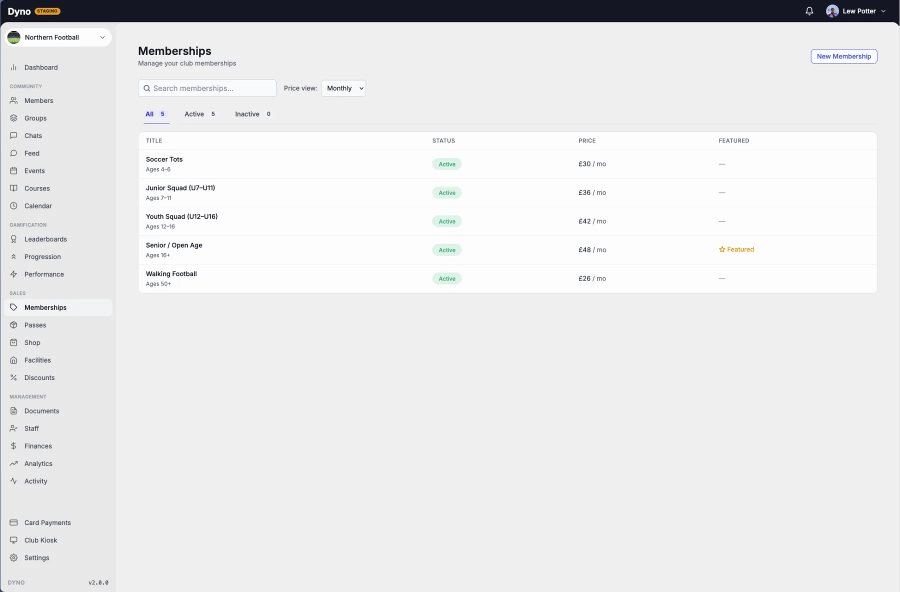Screen dimensions: 900x592
Task: Click the Settings gear icon
Action: point(13,557)
